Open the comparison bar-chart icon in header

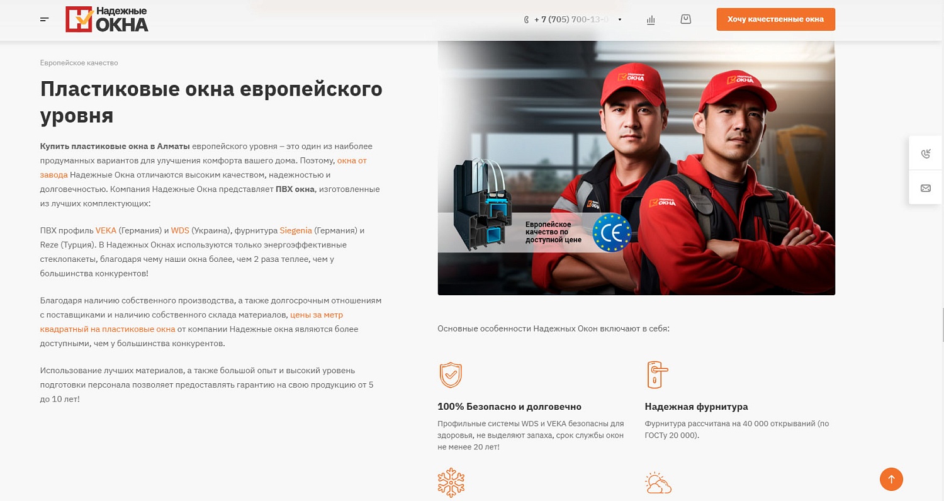click(651, 19)
